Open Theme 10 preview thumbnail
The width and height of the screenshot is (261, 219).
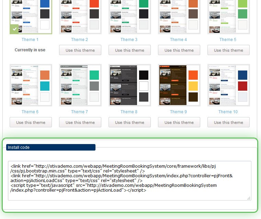coord(228,85)
